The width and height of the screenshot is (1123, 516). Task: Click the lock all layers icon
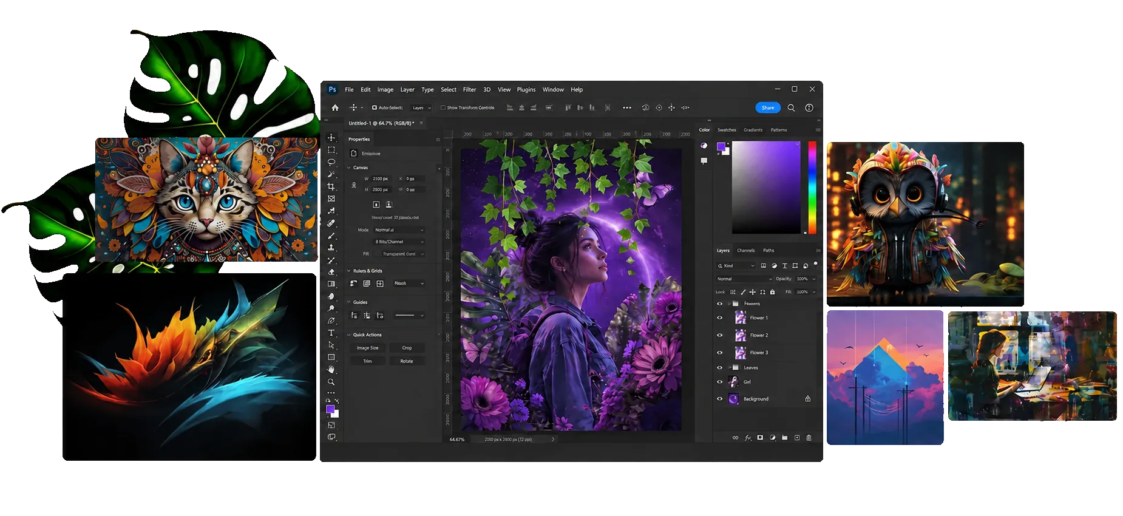[773, 292]
